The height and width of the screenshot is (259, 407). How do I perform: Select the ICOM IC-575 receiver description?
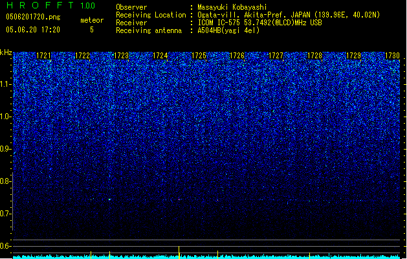[x=260, y=23]
